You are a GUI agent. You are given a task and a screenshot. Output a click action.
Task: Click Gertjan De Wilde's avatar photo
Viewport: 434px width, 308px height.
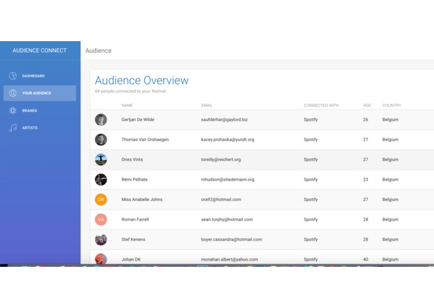click(x=101, y=120)
